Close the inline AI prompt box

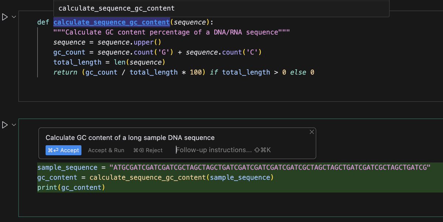(312, 132)
